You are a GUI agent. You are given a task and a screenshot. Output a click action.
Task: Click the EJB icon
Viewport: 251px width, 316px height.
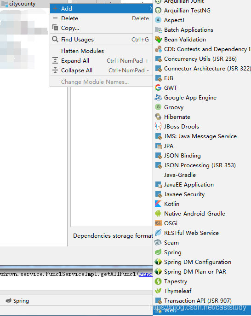[158, 78]
